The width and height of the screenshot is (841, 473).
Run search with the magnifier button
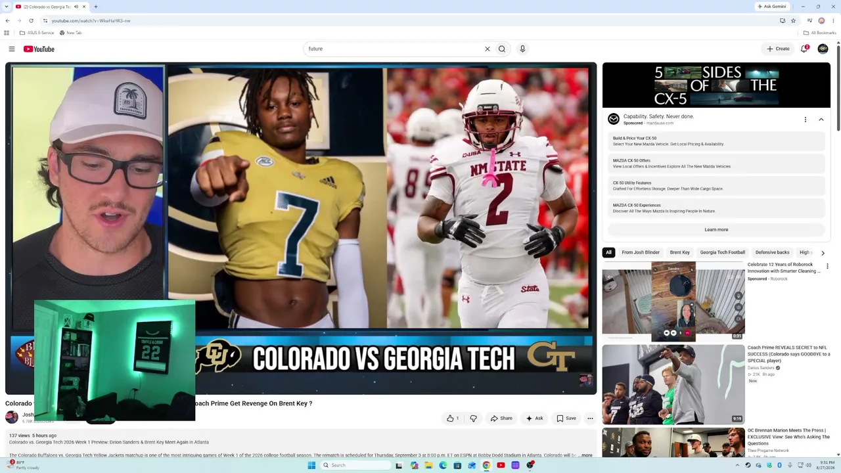point(502,49)
